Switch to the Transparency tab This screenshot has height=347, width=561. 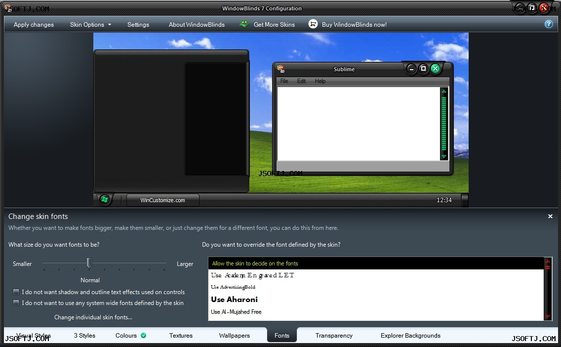coord(334,336)
